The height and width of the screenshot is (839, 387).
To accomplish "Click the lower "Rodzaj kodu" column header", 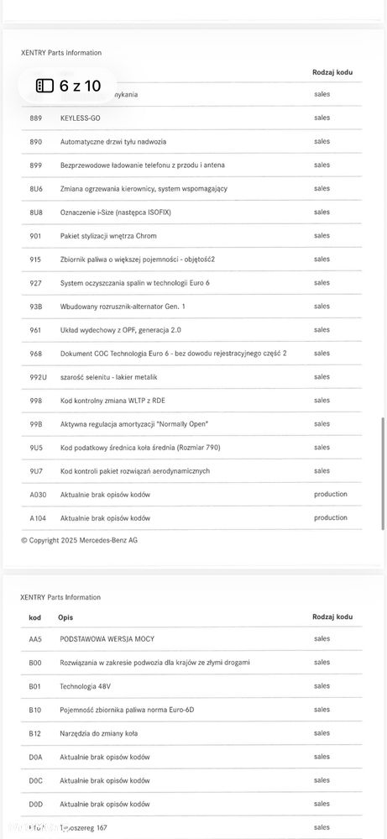I will (x=332, y=617).
